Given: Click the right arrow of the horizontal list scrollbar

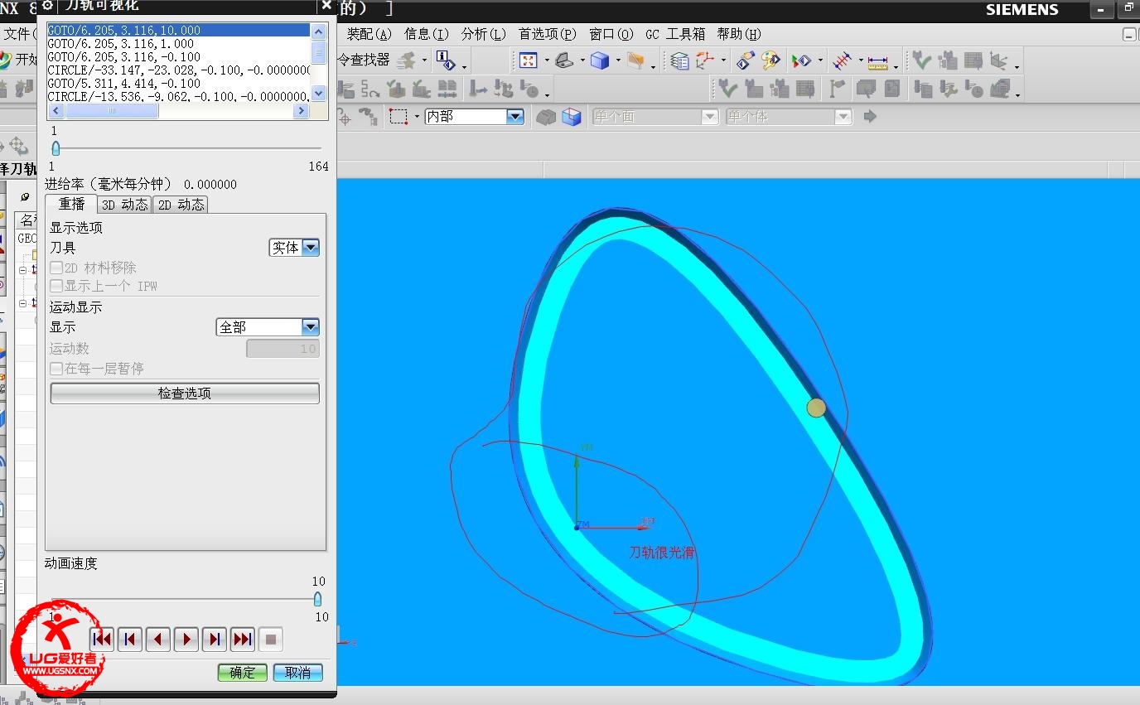Looking at the screenshot, I should [x=302, y=111].
